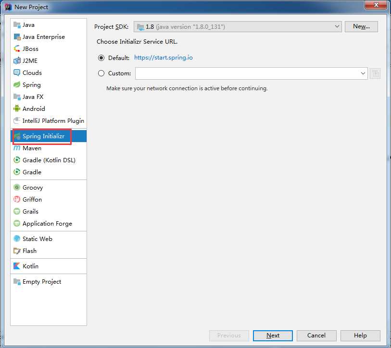Choose Maven project type label
This screenshot has width=391, height=348.
pos(32,148)
